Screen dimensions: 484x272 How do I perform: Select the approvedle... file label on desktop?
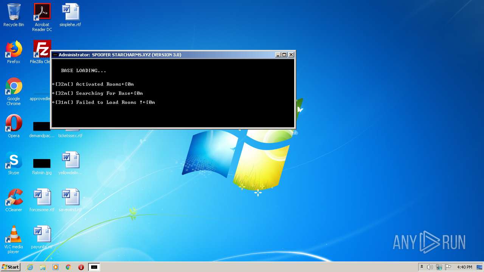click(40, 99)
